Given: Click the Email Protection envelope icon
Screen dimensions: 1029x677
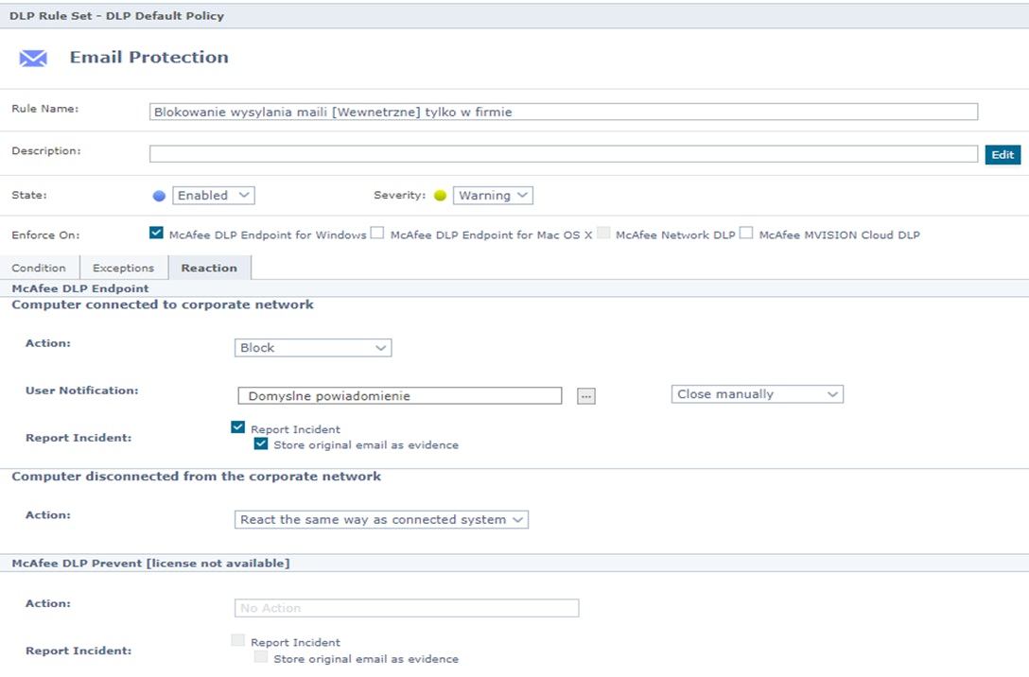Looking at the screenshot, I should [33, 59].
